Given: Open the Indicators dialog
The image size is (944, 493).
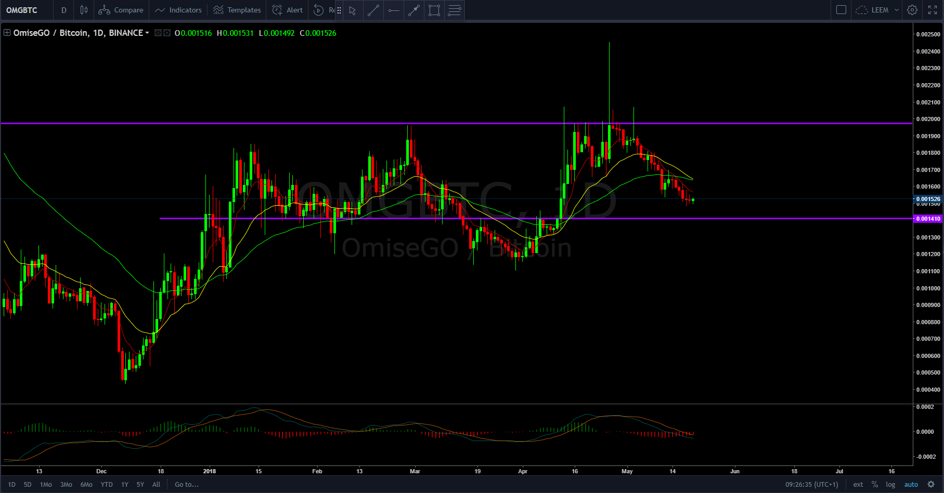Looking at the screenshot, I should [178, 10].
